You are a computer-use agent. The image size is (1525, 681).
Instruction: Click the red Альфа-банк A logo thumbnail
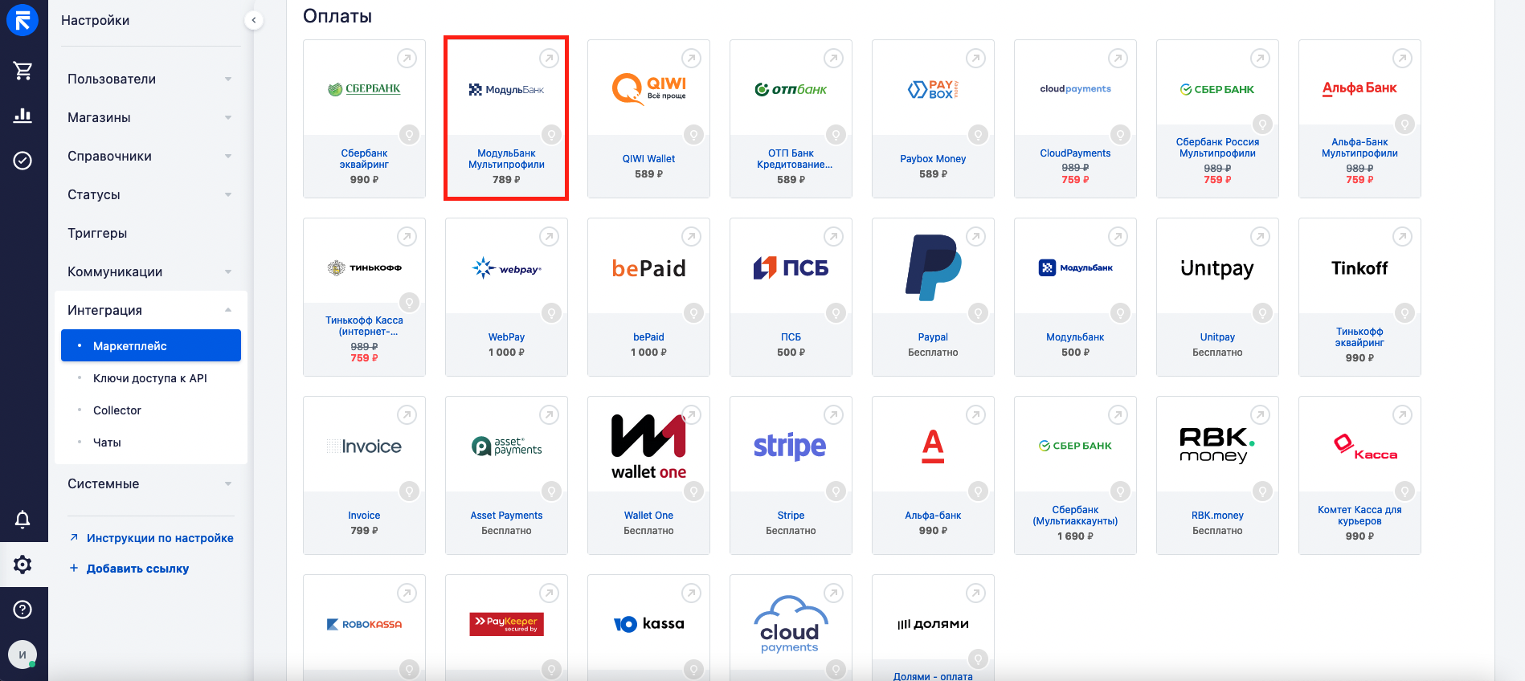click(933, 447)
